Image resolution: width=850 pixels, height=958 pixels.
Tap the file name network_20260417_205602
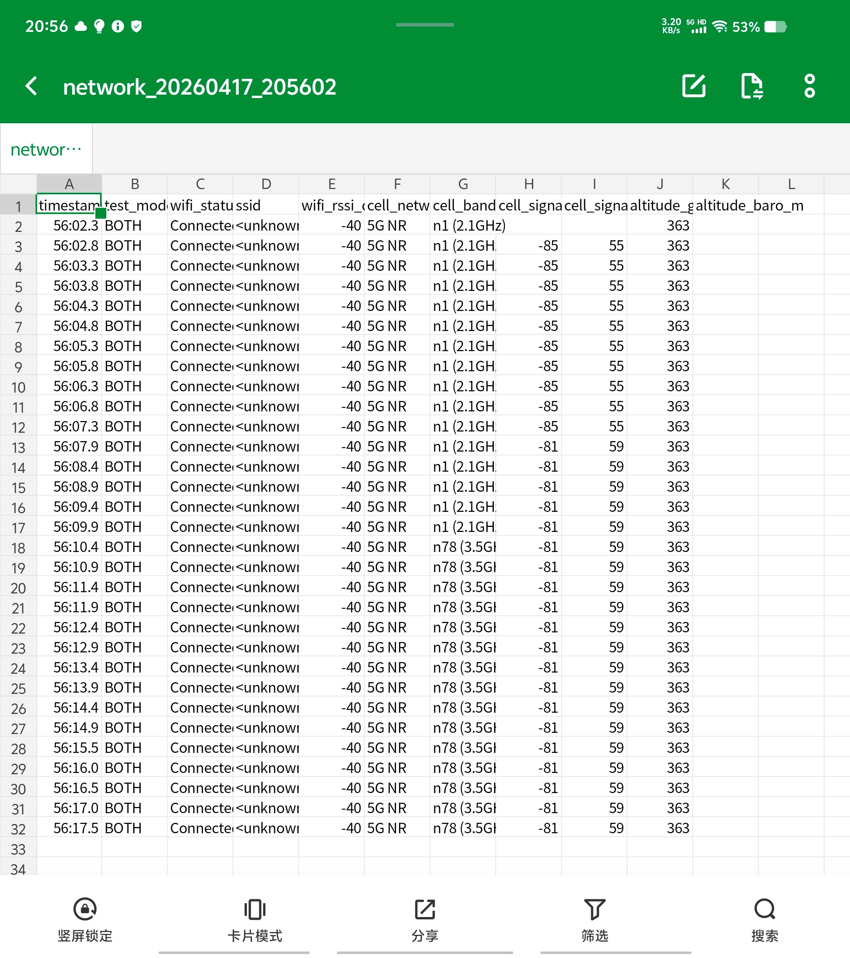[199, 87]
